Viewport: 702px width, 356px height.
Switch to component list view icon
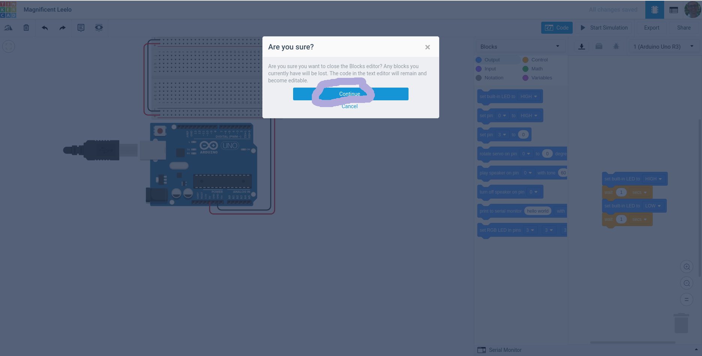(674, 10)
